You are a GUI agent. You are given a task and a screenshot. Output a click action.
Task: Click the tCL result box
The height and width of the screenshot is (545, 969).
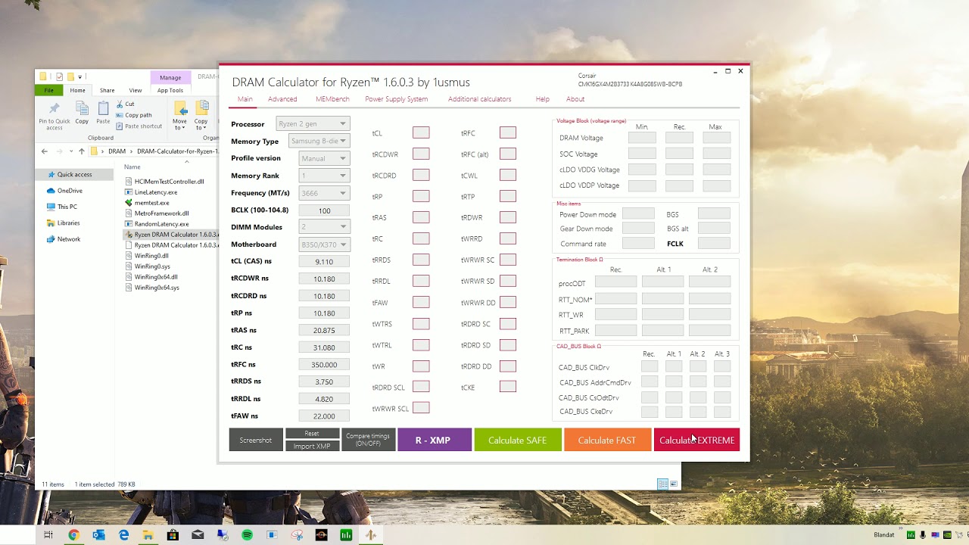421,132
